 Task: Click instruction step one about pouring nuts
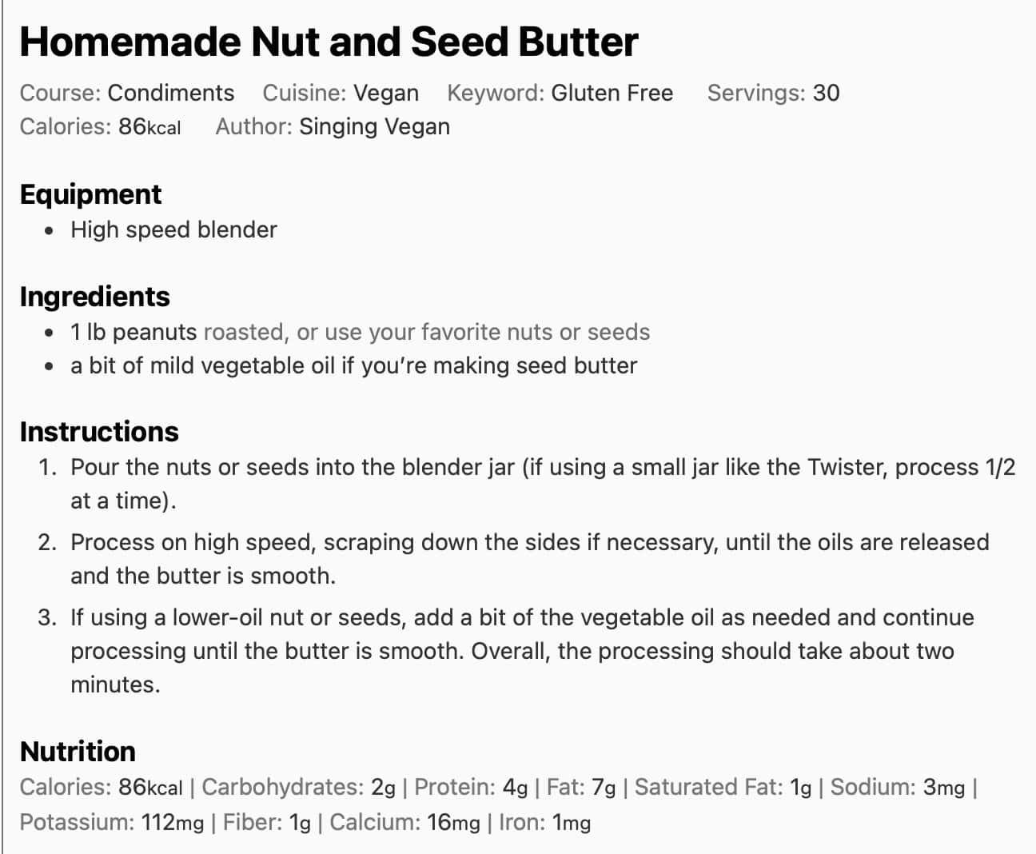[x=542, y=467]
